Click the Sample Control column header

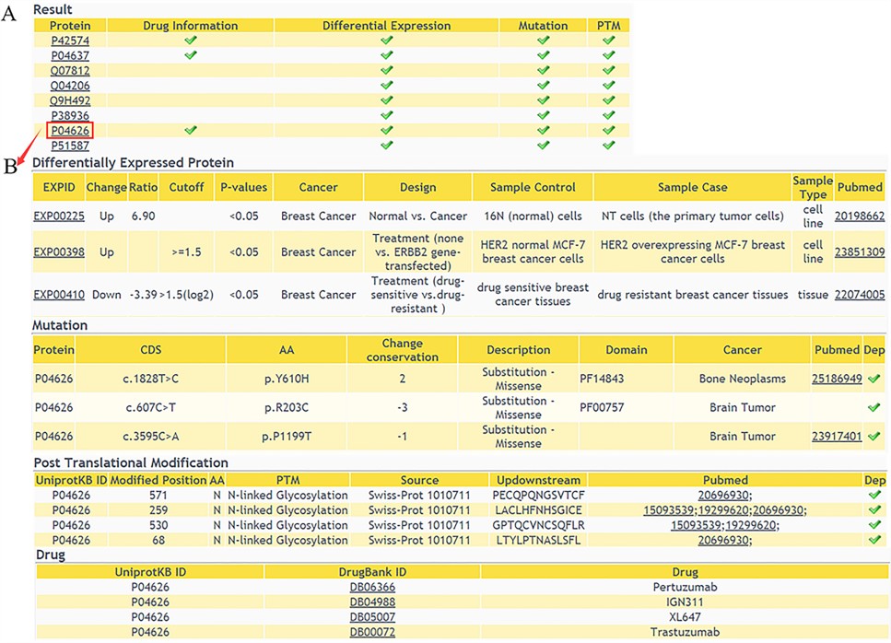(533, 187)
